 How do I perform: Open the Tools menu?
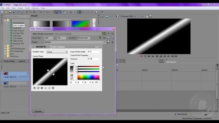27,8
